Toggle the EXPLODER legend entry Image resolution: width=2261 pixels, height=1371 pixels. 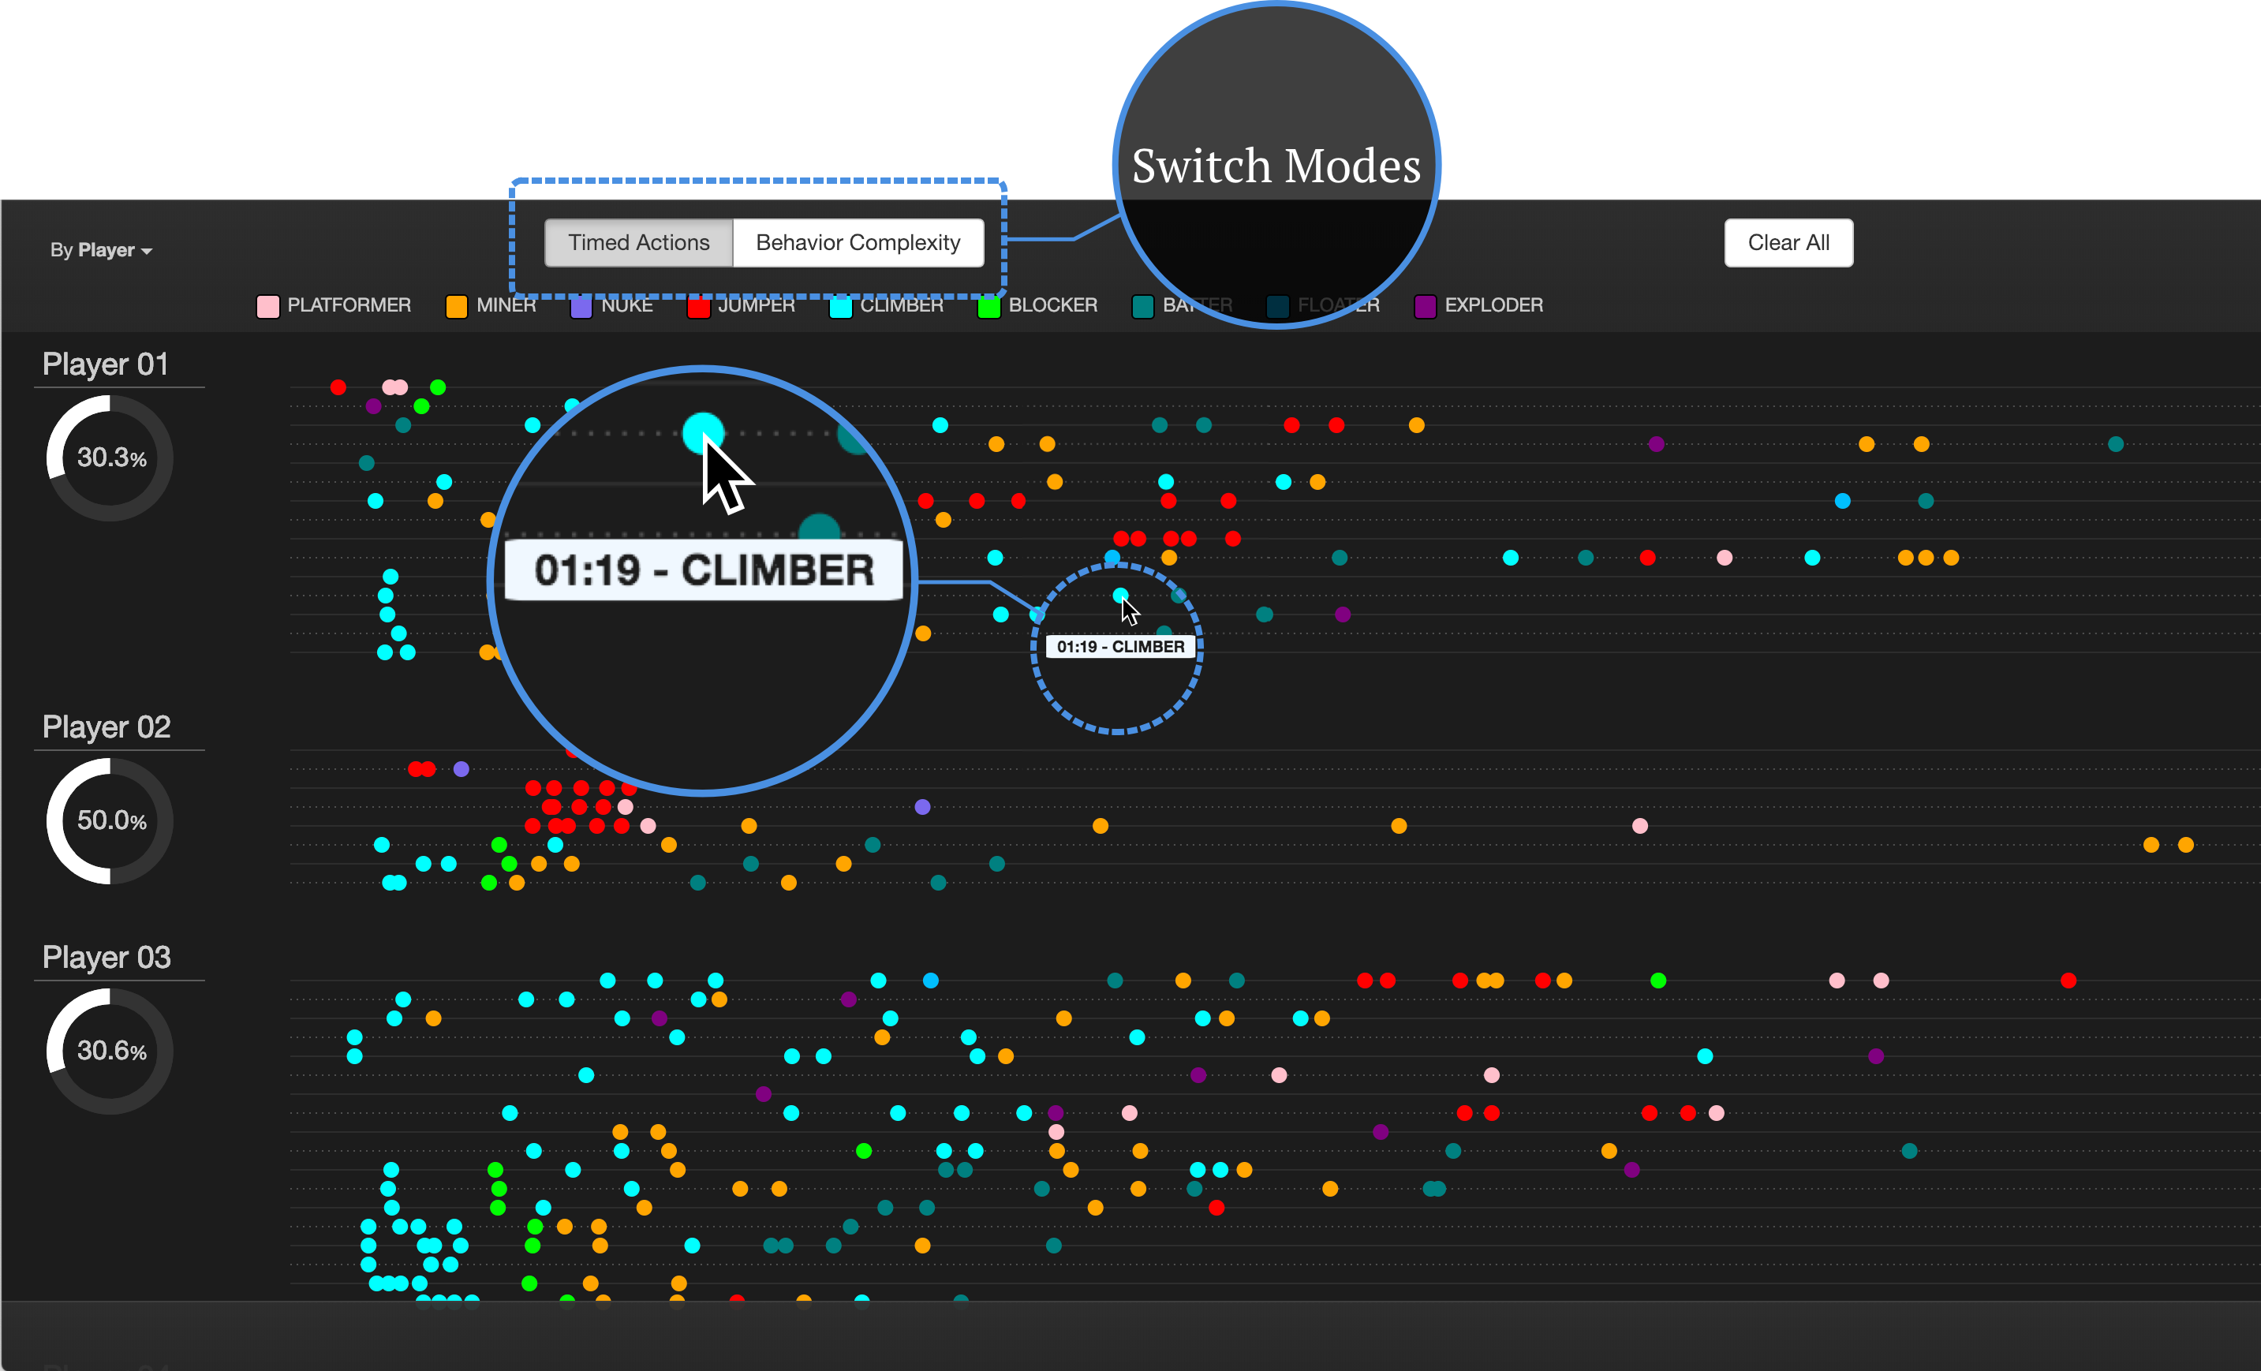click(x=1479, y=305)
